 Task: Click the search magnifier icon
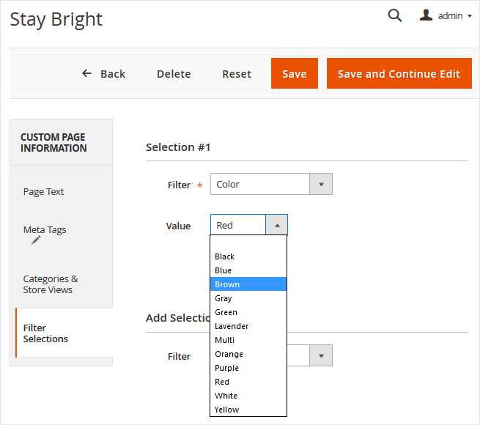pyautogui.click(x=394, y=15)
